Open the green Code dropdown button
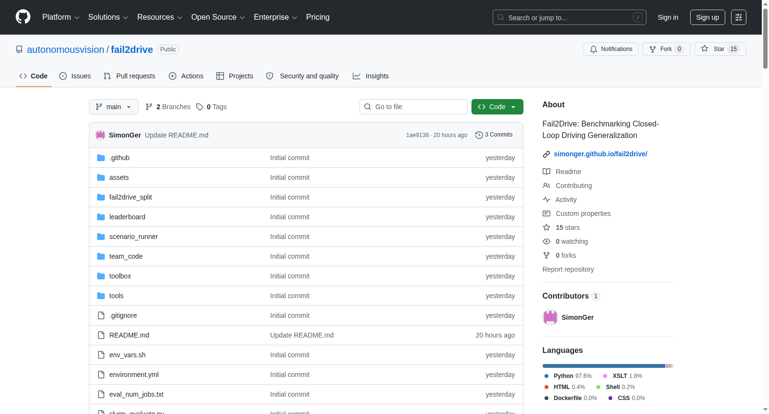 click(497, 107)
